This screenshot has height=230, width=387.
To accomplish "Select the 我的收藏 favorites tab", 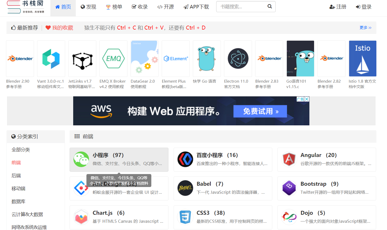I will pyautogui.click(x=59, y=28).
